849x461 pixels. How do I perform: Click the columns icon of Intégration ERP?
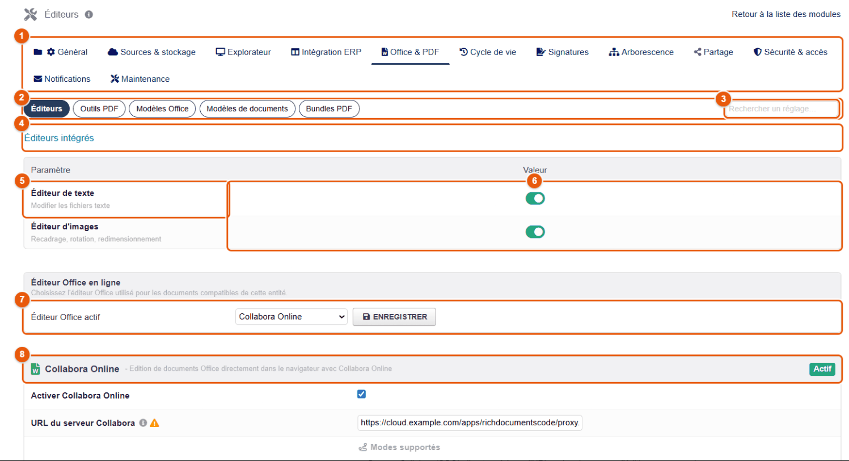tap(295, 52)
